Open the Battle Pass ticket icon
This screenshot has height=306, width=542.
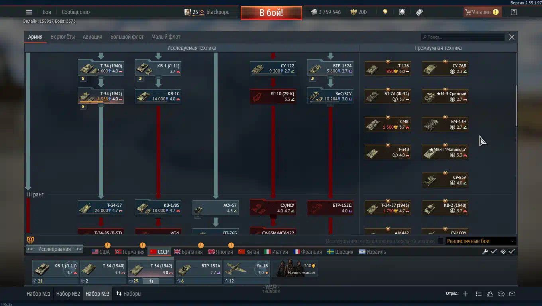(419, 12)
